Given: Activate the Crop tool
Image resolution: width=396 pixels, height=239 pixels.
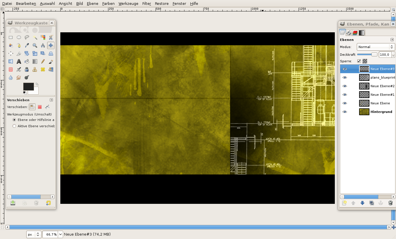Looking at the screenshot, I should (19, 53).
